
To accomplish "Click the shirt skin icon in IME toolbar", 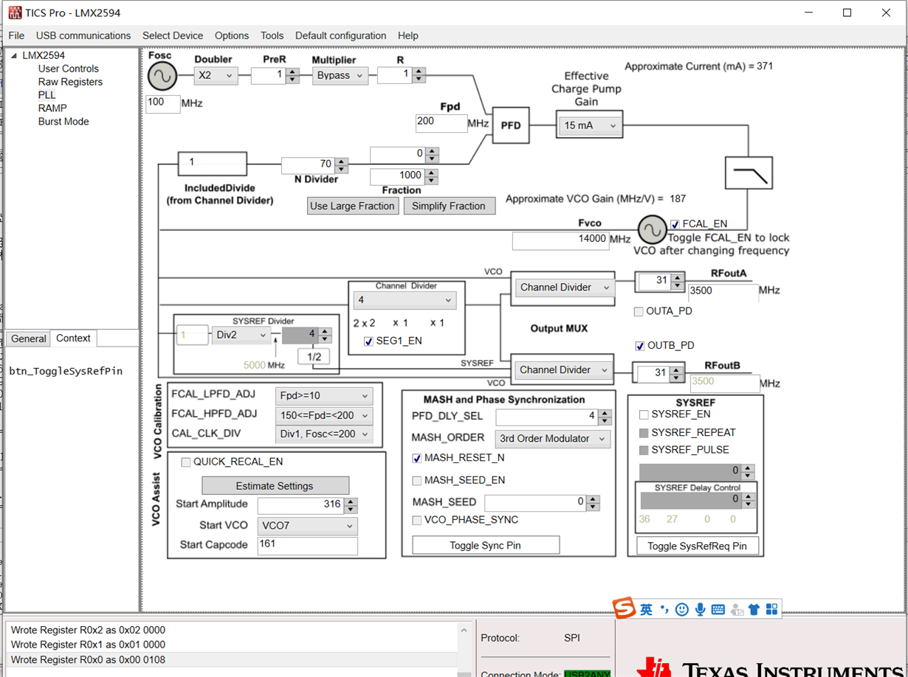I will pos(754,609).
